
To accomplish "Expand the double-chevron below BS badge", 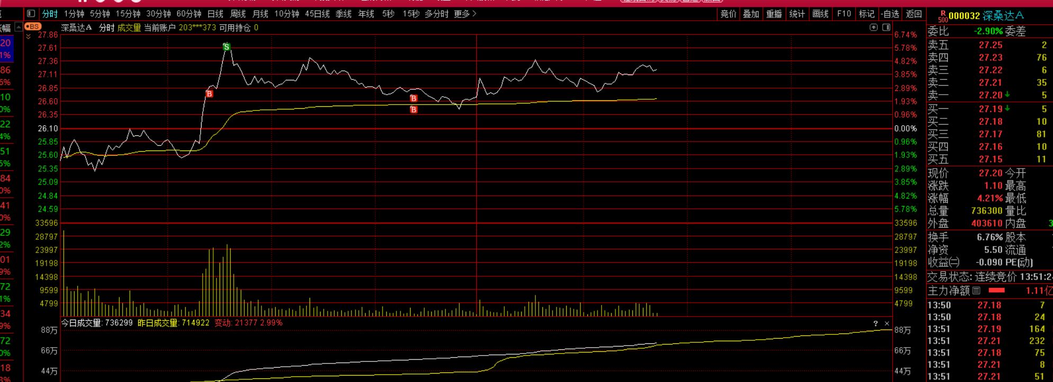I will [x=28, y=36].
